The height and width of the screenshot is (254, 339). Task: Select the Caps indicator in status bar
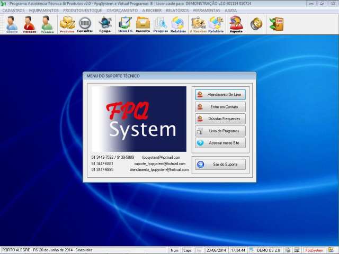(x=188, y=250)
